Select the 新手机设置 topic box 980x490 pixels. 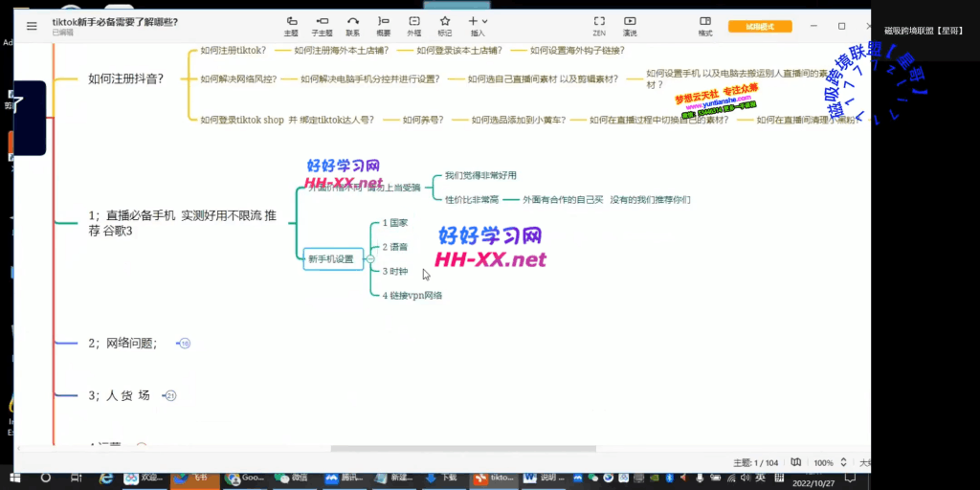tap(333, 258)
